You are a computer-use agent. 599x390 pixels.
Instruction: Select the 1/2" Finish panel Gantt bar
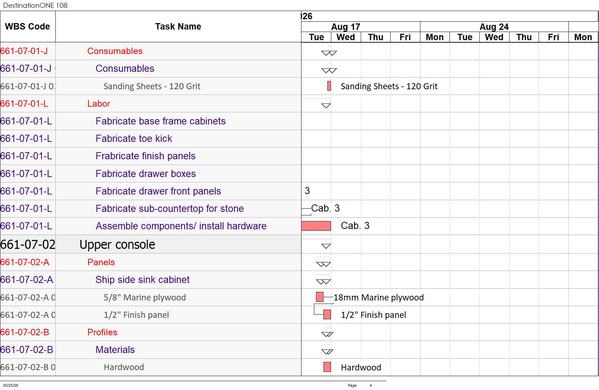click(x=327, y=315)
